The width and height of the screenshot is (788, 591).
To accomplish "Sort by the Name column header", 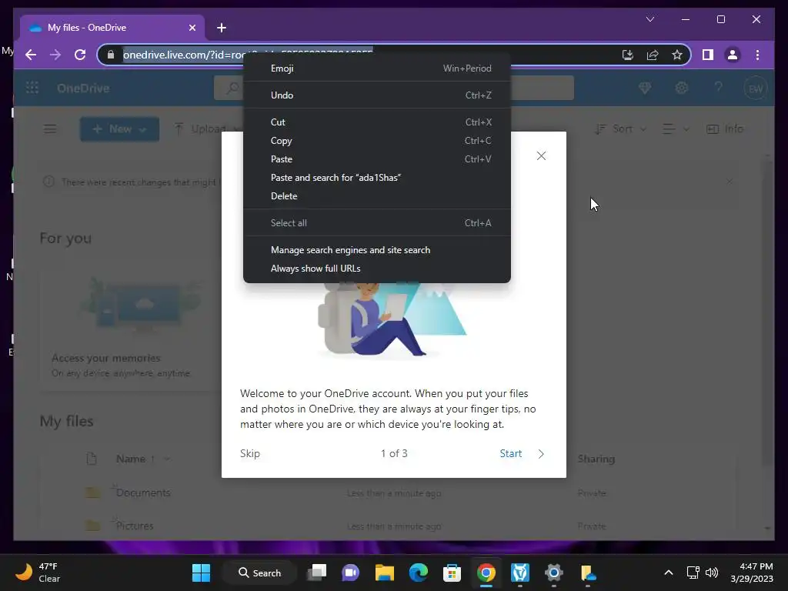I will [142, 459].
